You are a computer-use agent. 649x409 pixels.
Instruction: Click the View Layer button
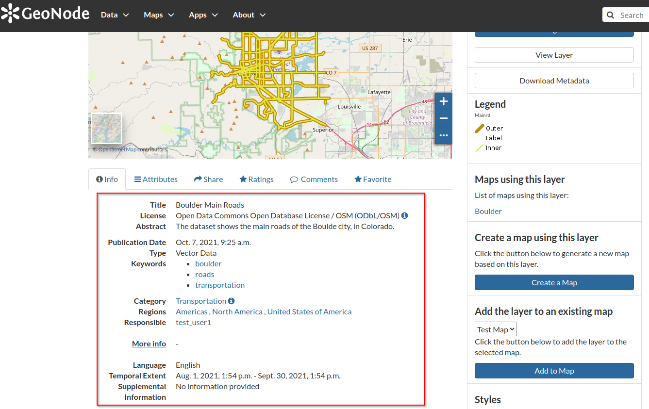point(554,55)
